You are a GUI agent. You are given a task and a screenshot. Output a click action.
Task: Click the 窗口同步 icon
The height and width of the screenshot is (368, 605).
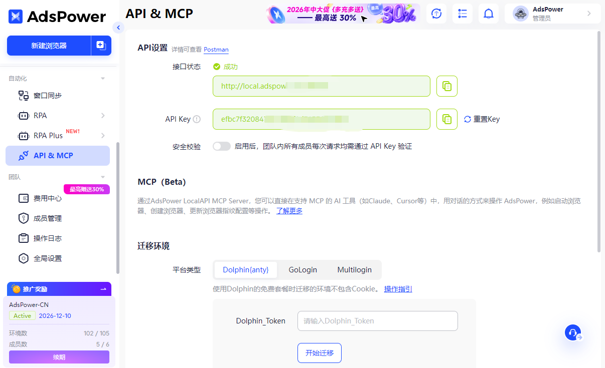point(23,96)
